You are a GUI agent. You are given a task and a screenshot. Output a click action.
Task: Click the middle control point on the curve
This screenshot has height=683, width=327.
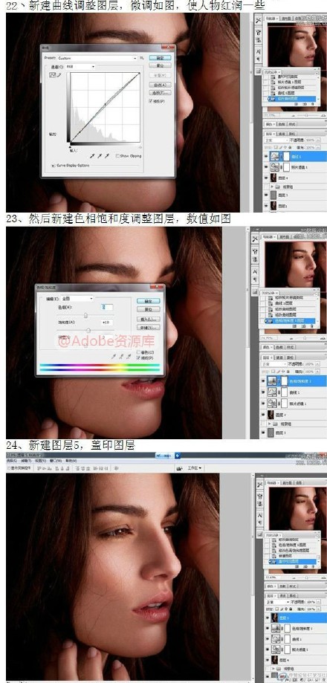coord(105,104)
